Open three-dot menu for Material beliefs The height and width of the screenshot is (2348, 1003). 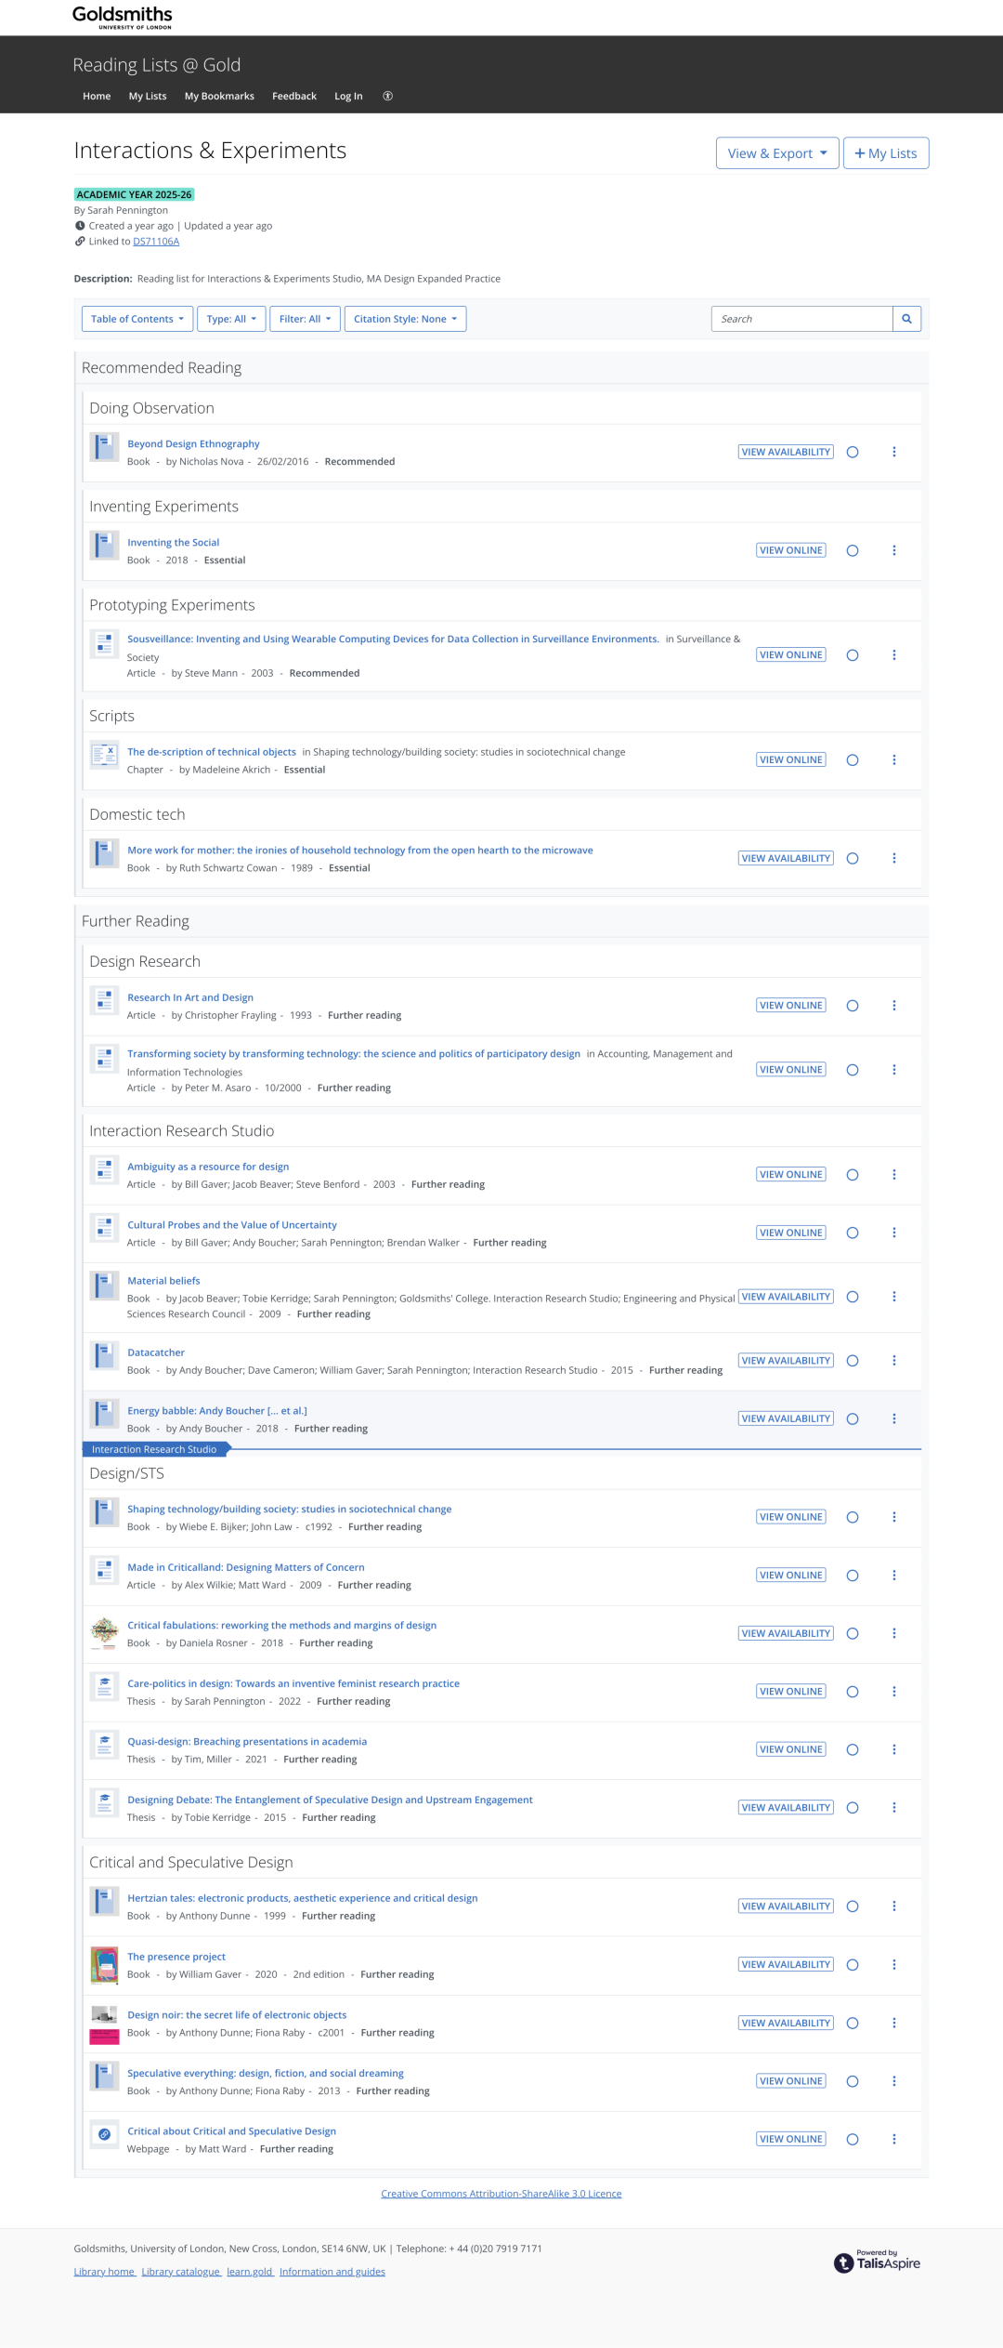click(x=894, y=1297)
